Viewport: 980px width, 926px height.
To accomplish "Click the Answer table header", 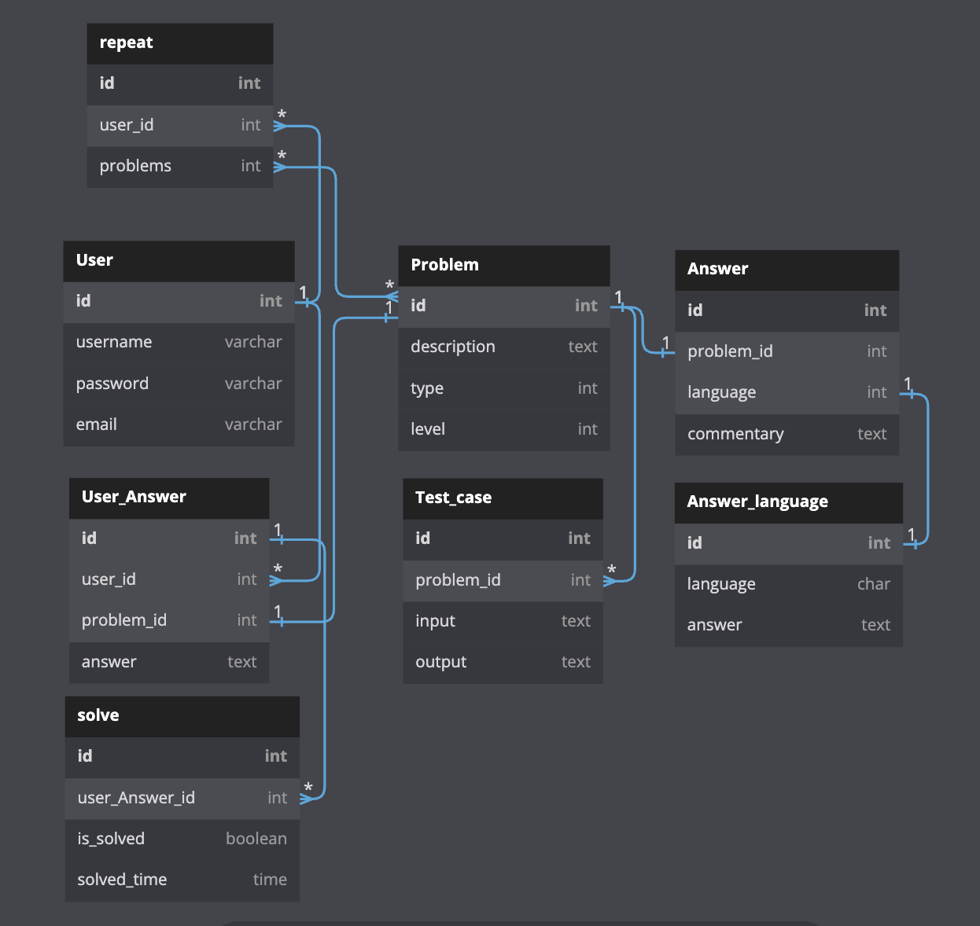I will tap(787, 270).
